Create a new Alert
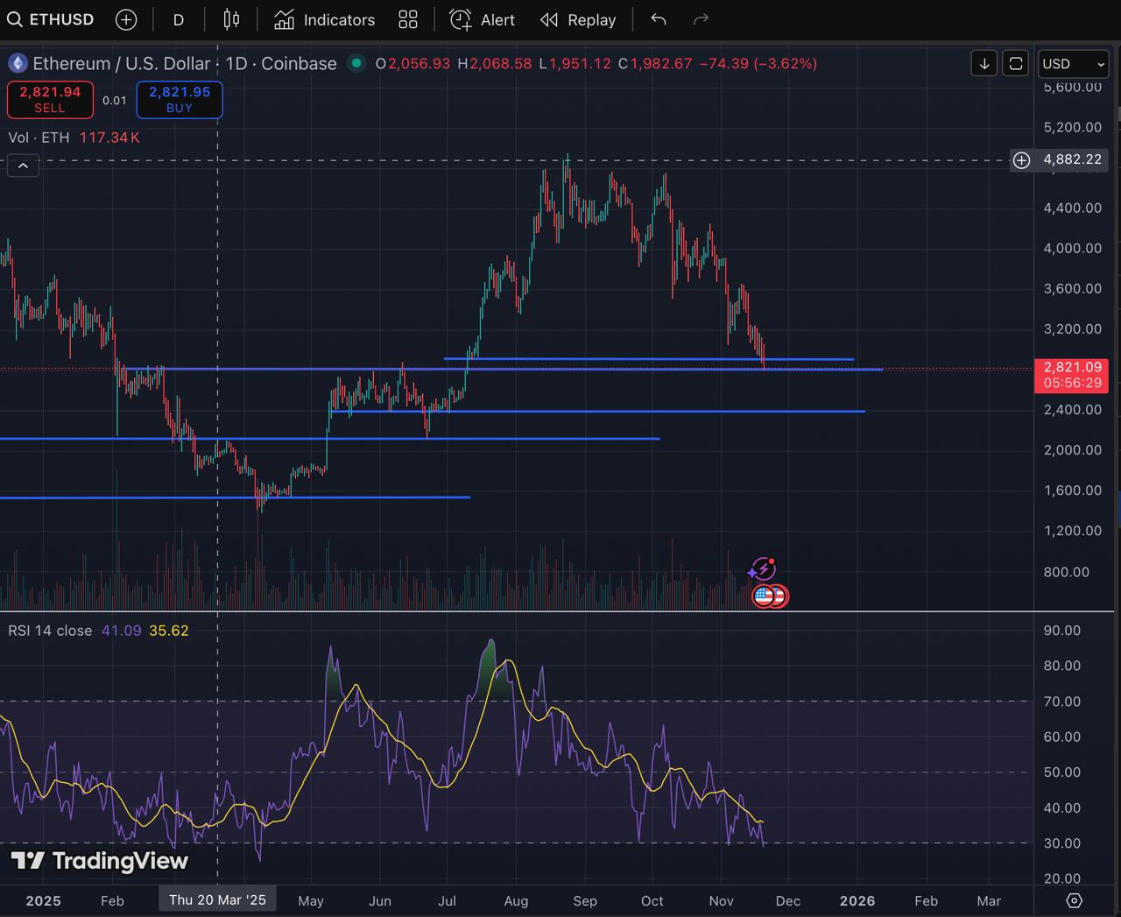 [x=482, y=19]
